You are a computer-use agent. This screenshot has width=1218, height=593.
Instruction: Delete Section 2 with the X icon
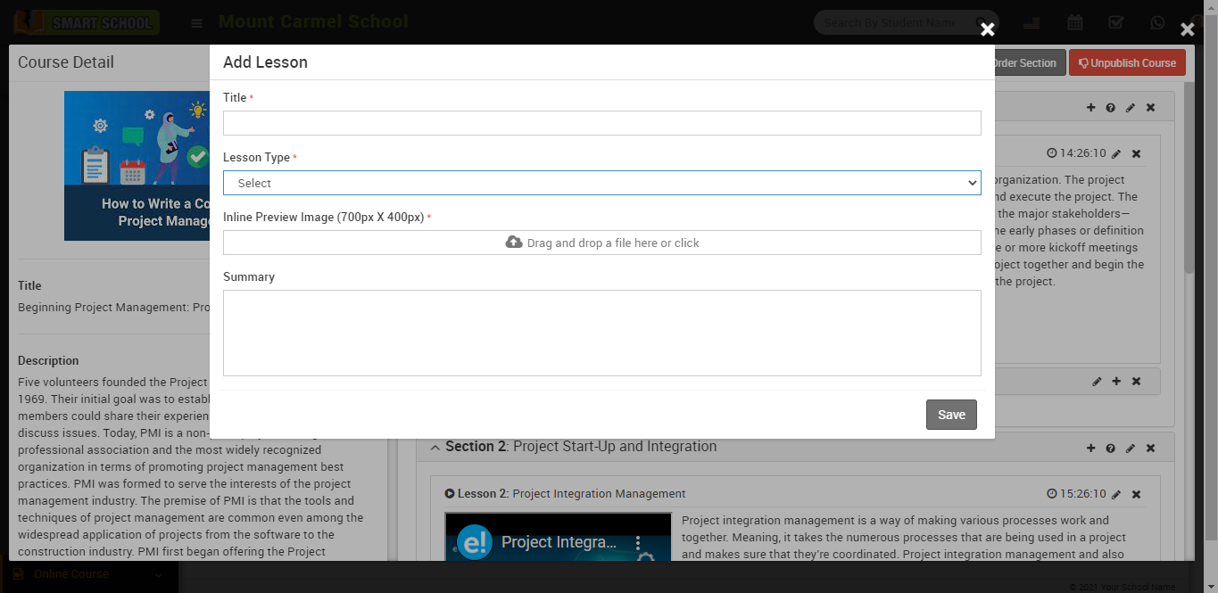click(x=1150, y=449)
